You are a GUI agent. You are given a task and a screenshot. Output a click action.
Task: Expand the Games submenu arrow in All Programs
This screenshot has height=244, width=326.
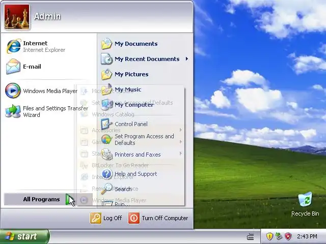(181, 142)
